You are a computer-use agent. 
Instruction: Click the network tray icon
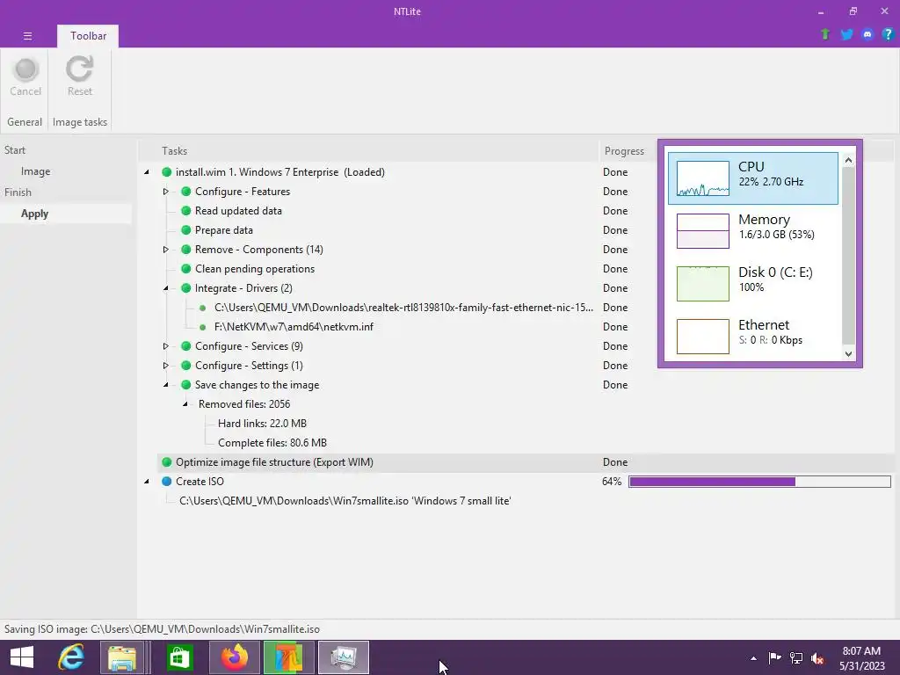pos(796,657)
